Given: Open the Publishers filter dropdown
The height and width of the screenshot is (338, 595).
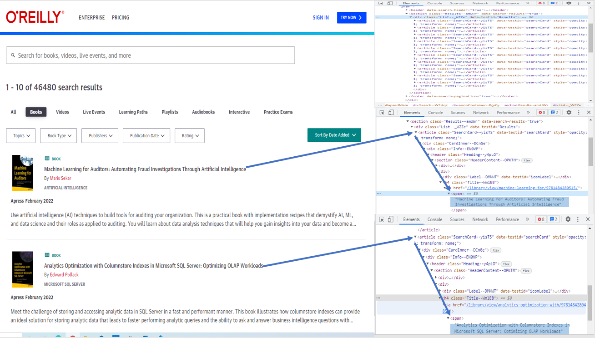Looking at the screenshot, I should 100,135.
